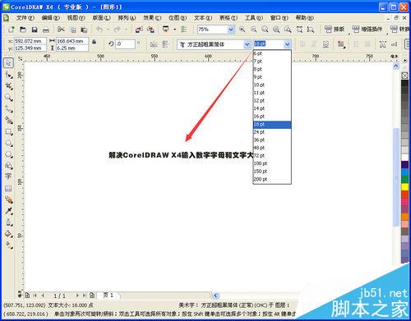Click the 增强插件 toolbar button
Image resolution: width=411 pixels, height=321 pixels.
(x=367, y=30)
